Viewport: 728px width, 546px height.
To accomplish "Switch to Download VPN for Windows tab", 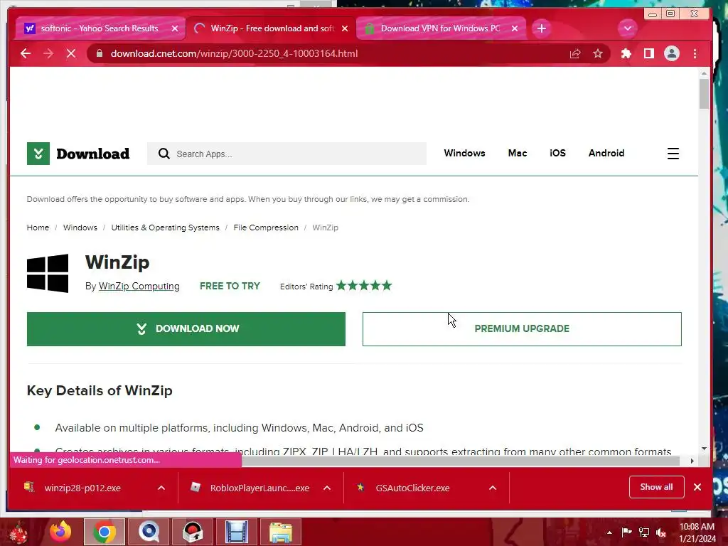I will (x=440, y=28).
